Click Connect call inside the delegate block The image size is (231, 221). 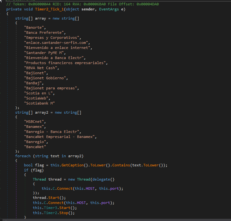tap(65, 188)
